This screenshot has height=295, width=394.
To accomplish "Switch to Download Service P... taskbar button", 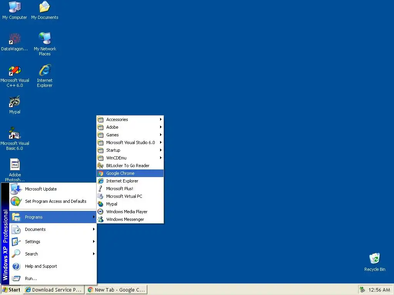I will (54, 290).
